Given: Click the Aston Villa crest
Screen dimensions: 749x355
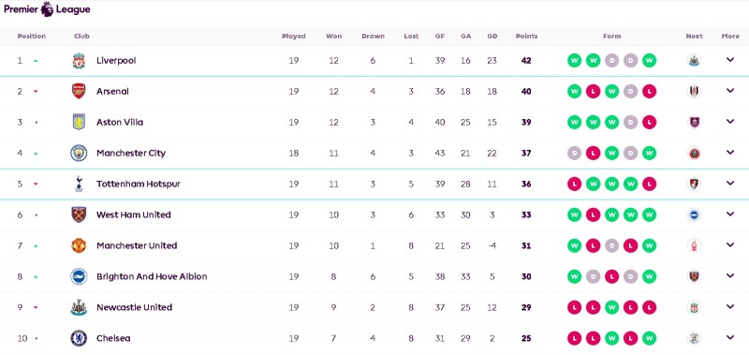Looking at the screenshot, I should pos(79,123).
